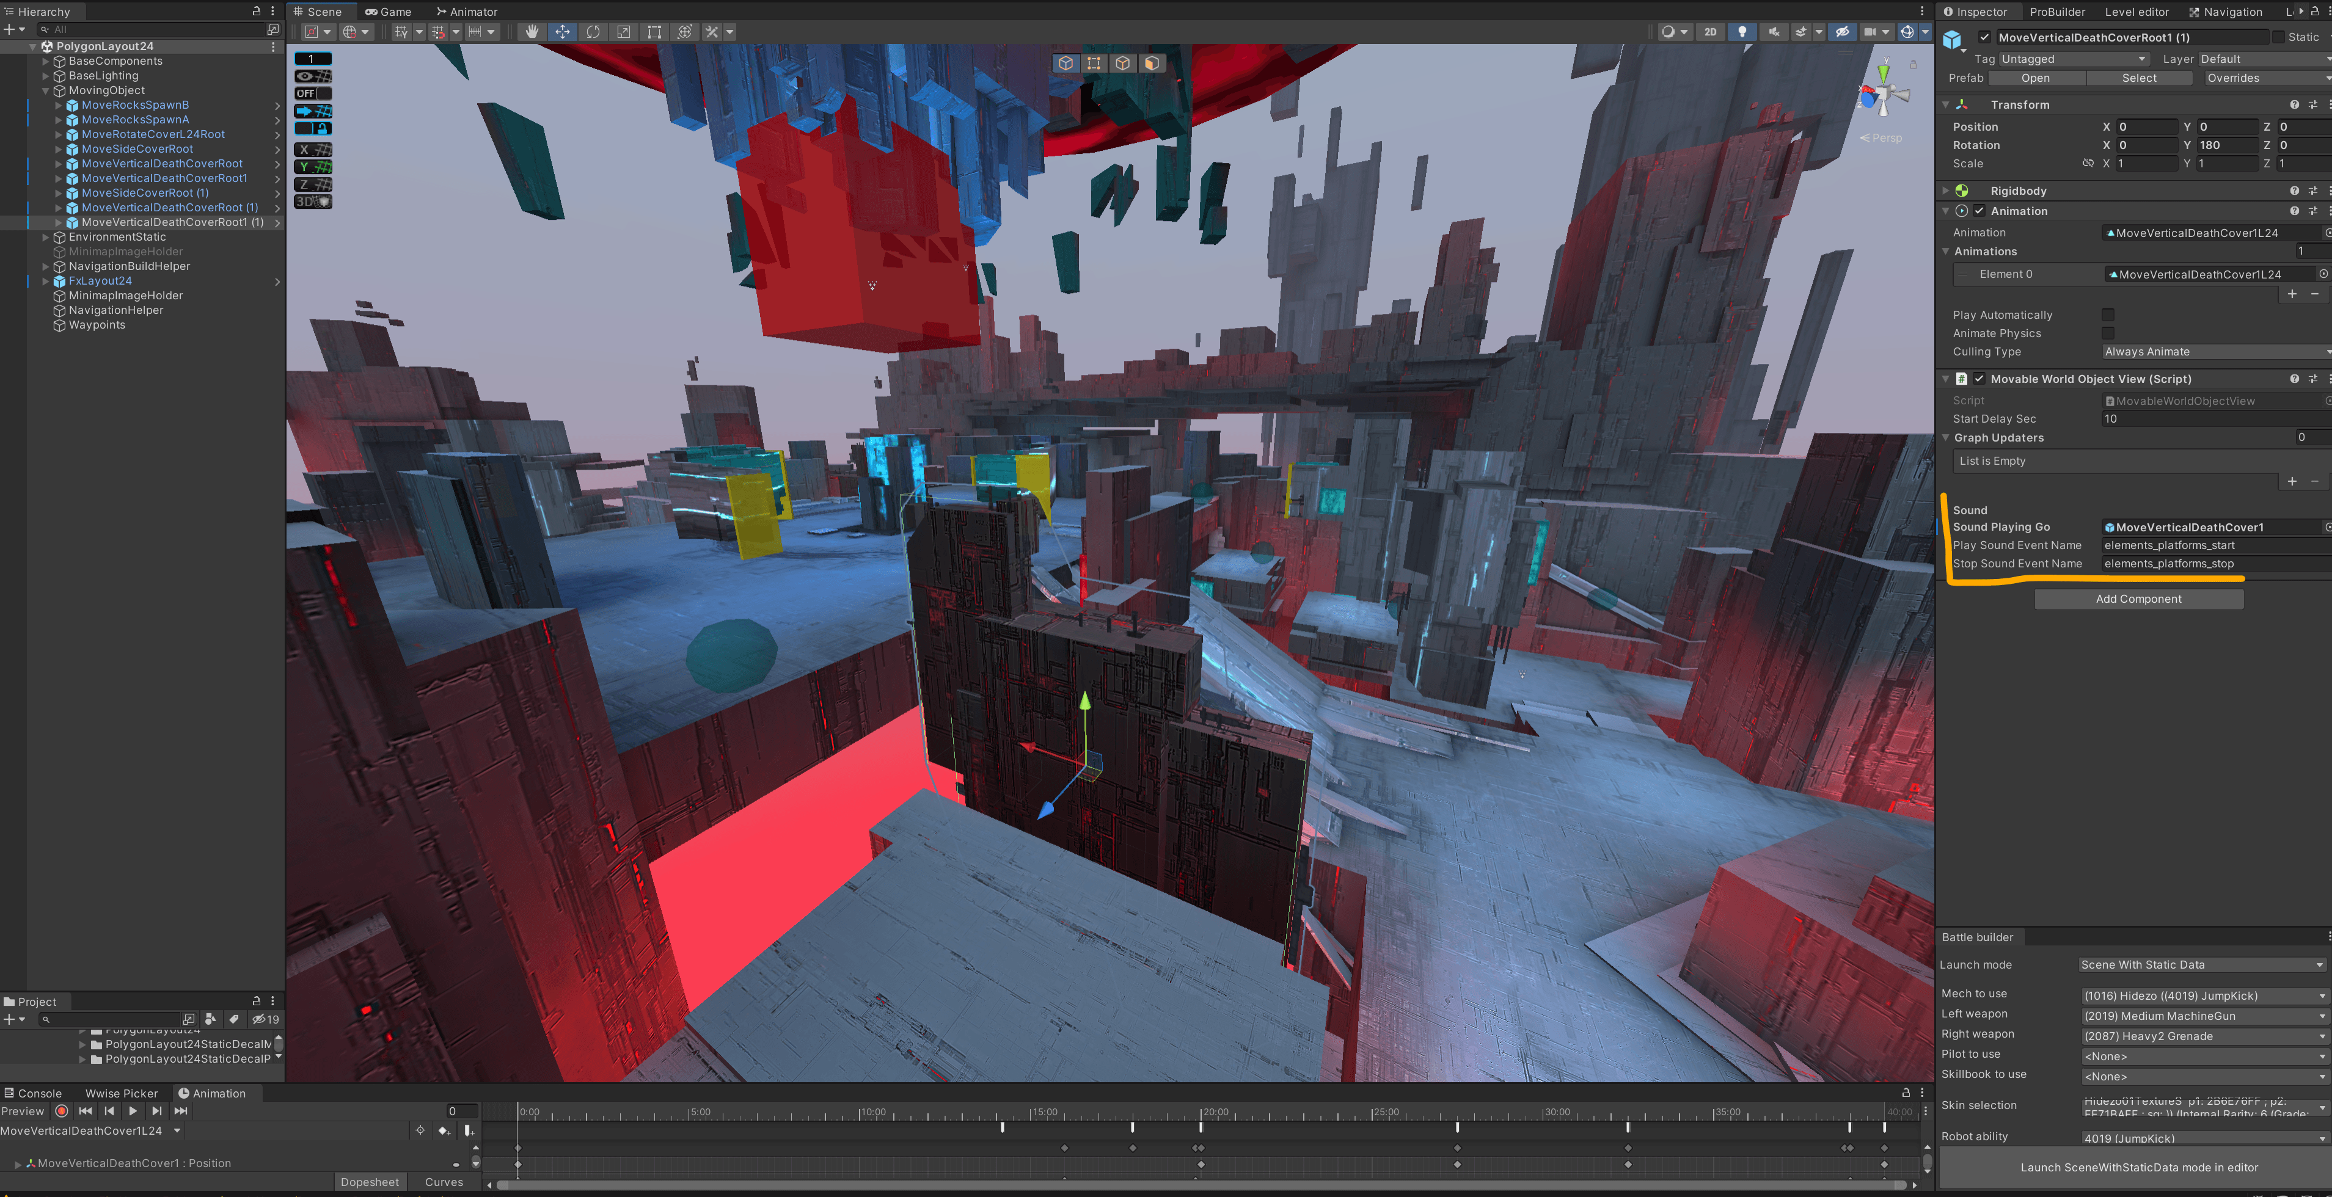
Task: Click ProGrids 3D perspective grid button
Action: (313, 202)
